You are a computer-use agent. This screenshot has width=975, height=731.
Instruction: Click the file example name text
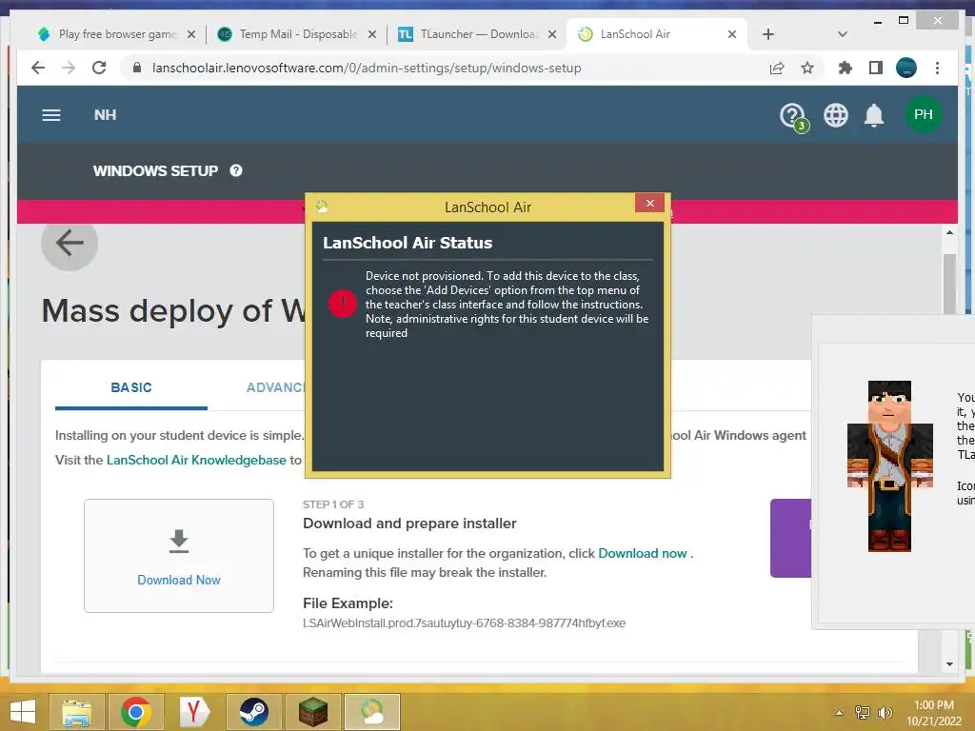tap(464, 623)
